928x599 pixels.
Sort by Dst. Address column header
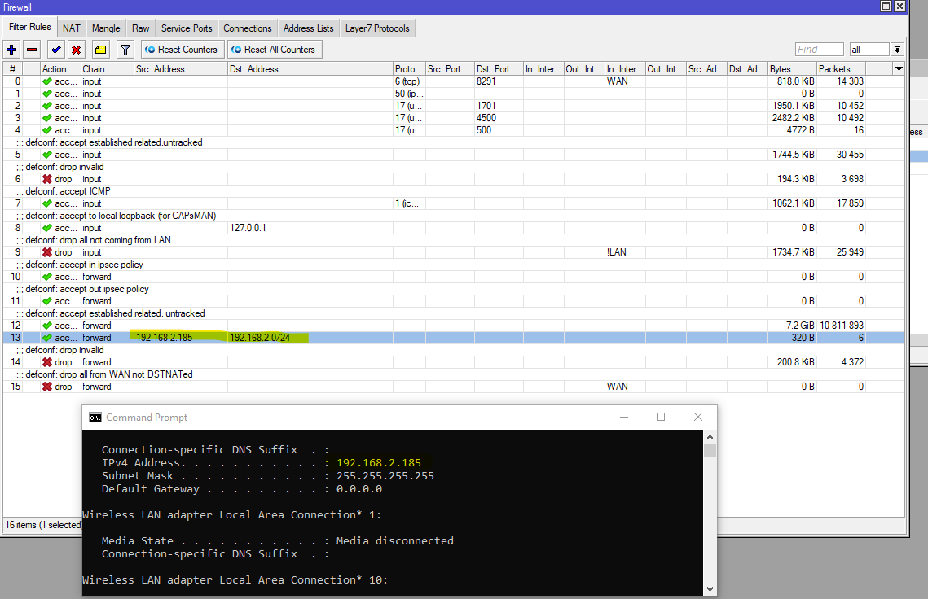tap(310, 69)
